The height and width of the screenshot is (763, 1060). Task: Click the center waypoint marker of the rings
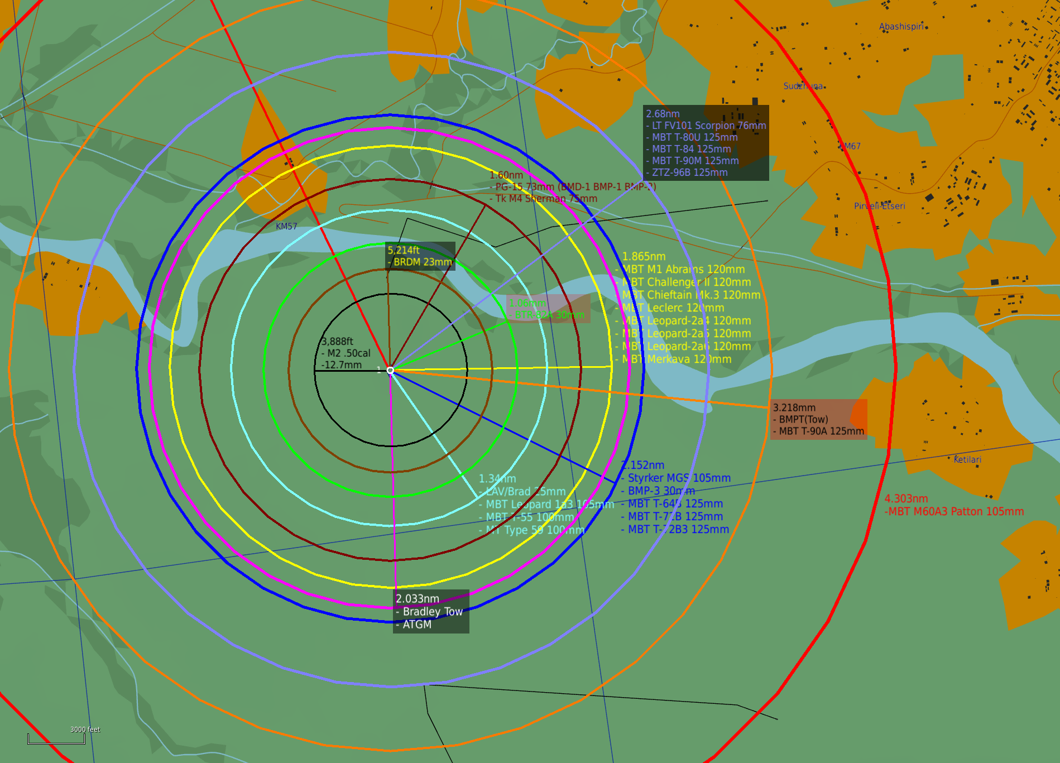coord(390,370)
